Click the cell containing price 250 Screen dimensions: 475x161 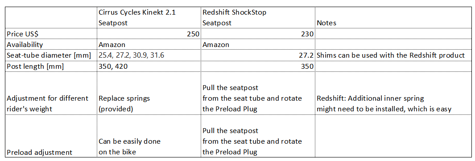(x=149, y=34)
